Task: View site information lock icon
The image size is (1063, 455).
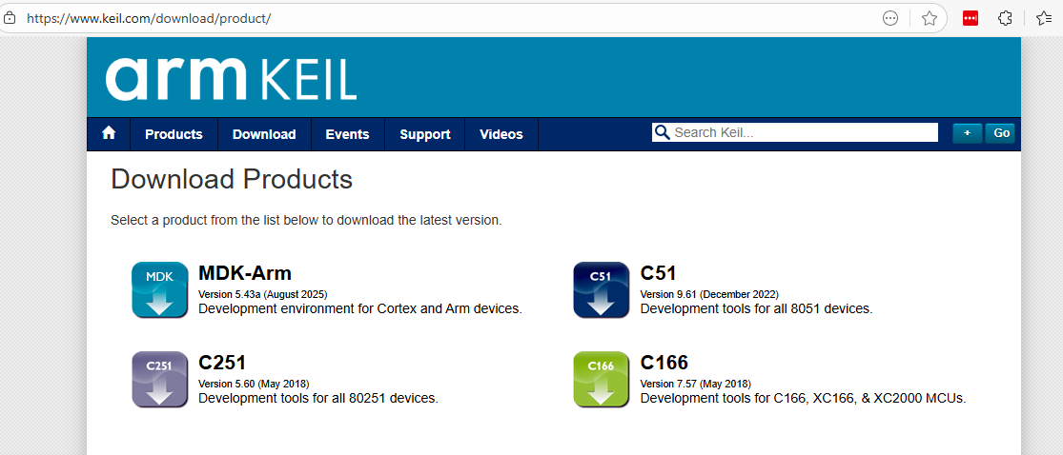Action: 10,18
